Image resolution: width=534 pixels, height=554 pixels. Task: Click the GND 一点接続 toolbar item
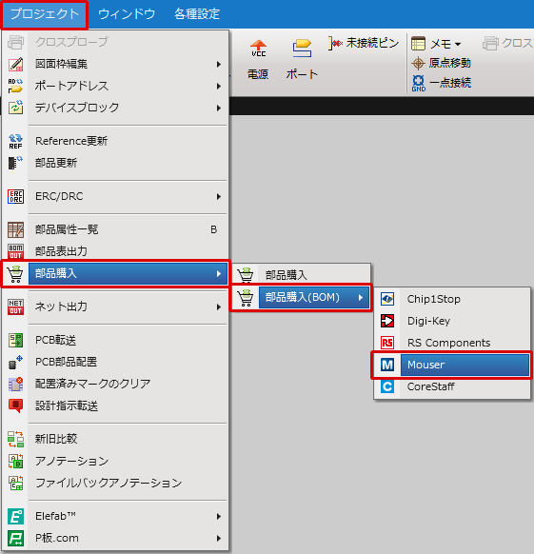pos(442,83)
